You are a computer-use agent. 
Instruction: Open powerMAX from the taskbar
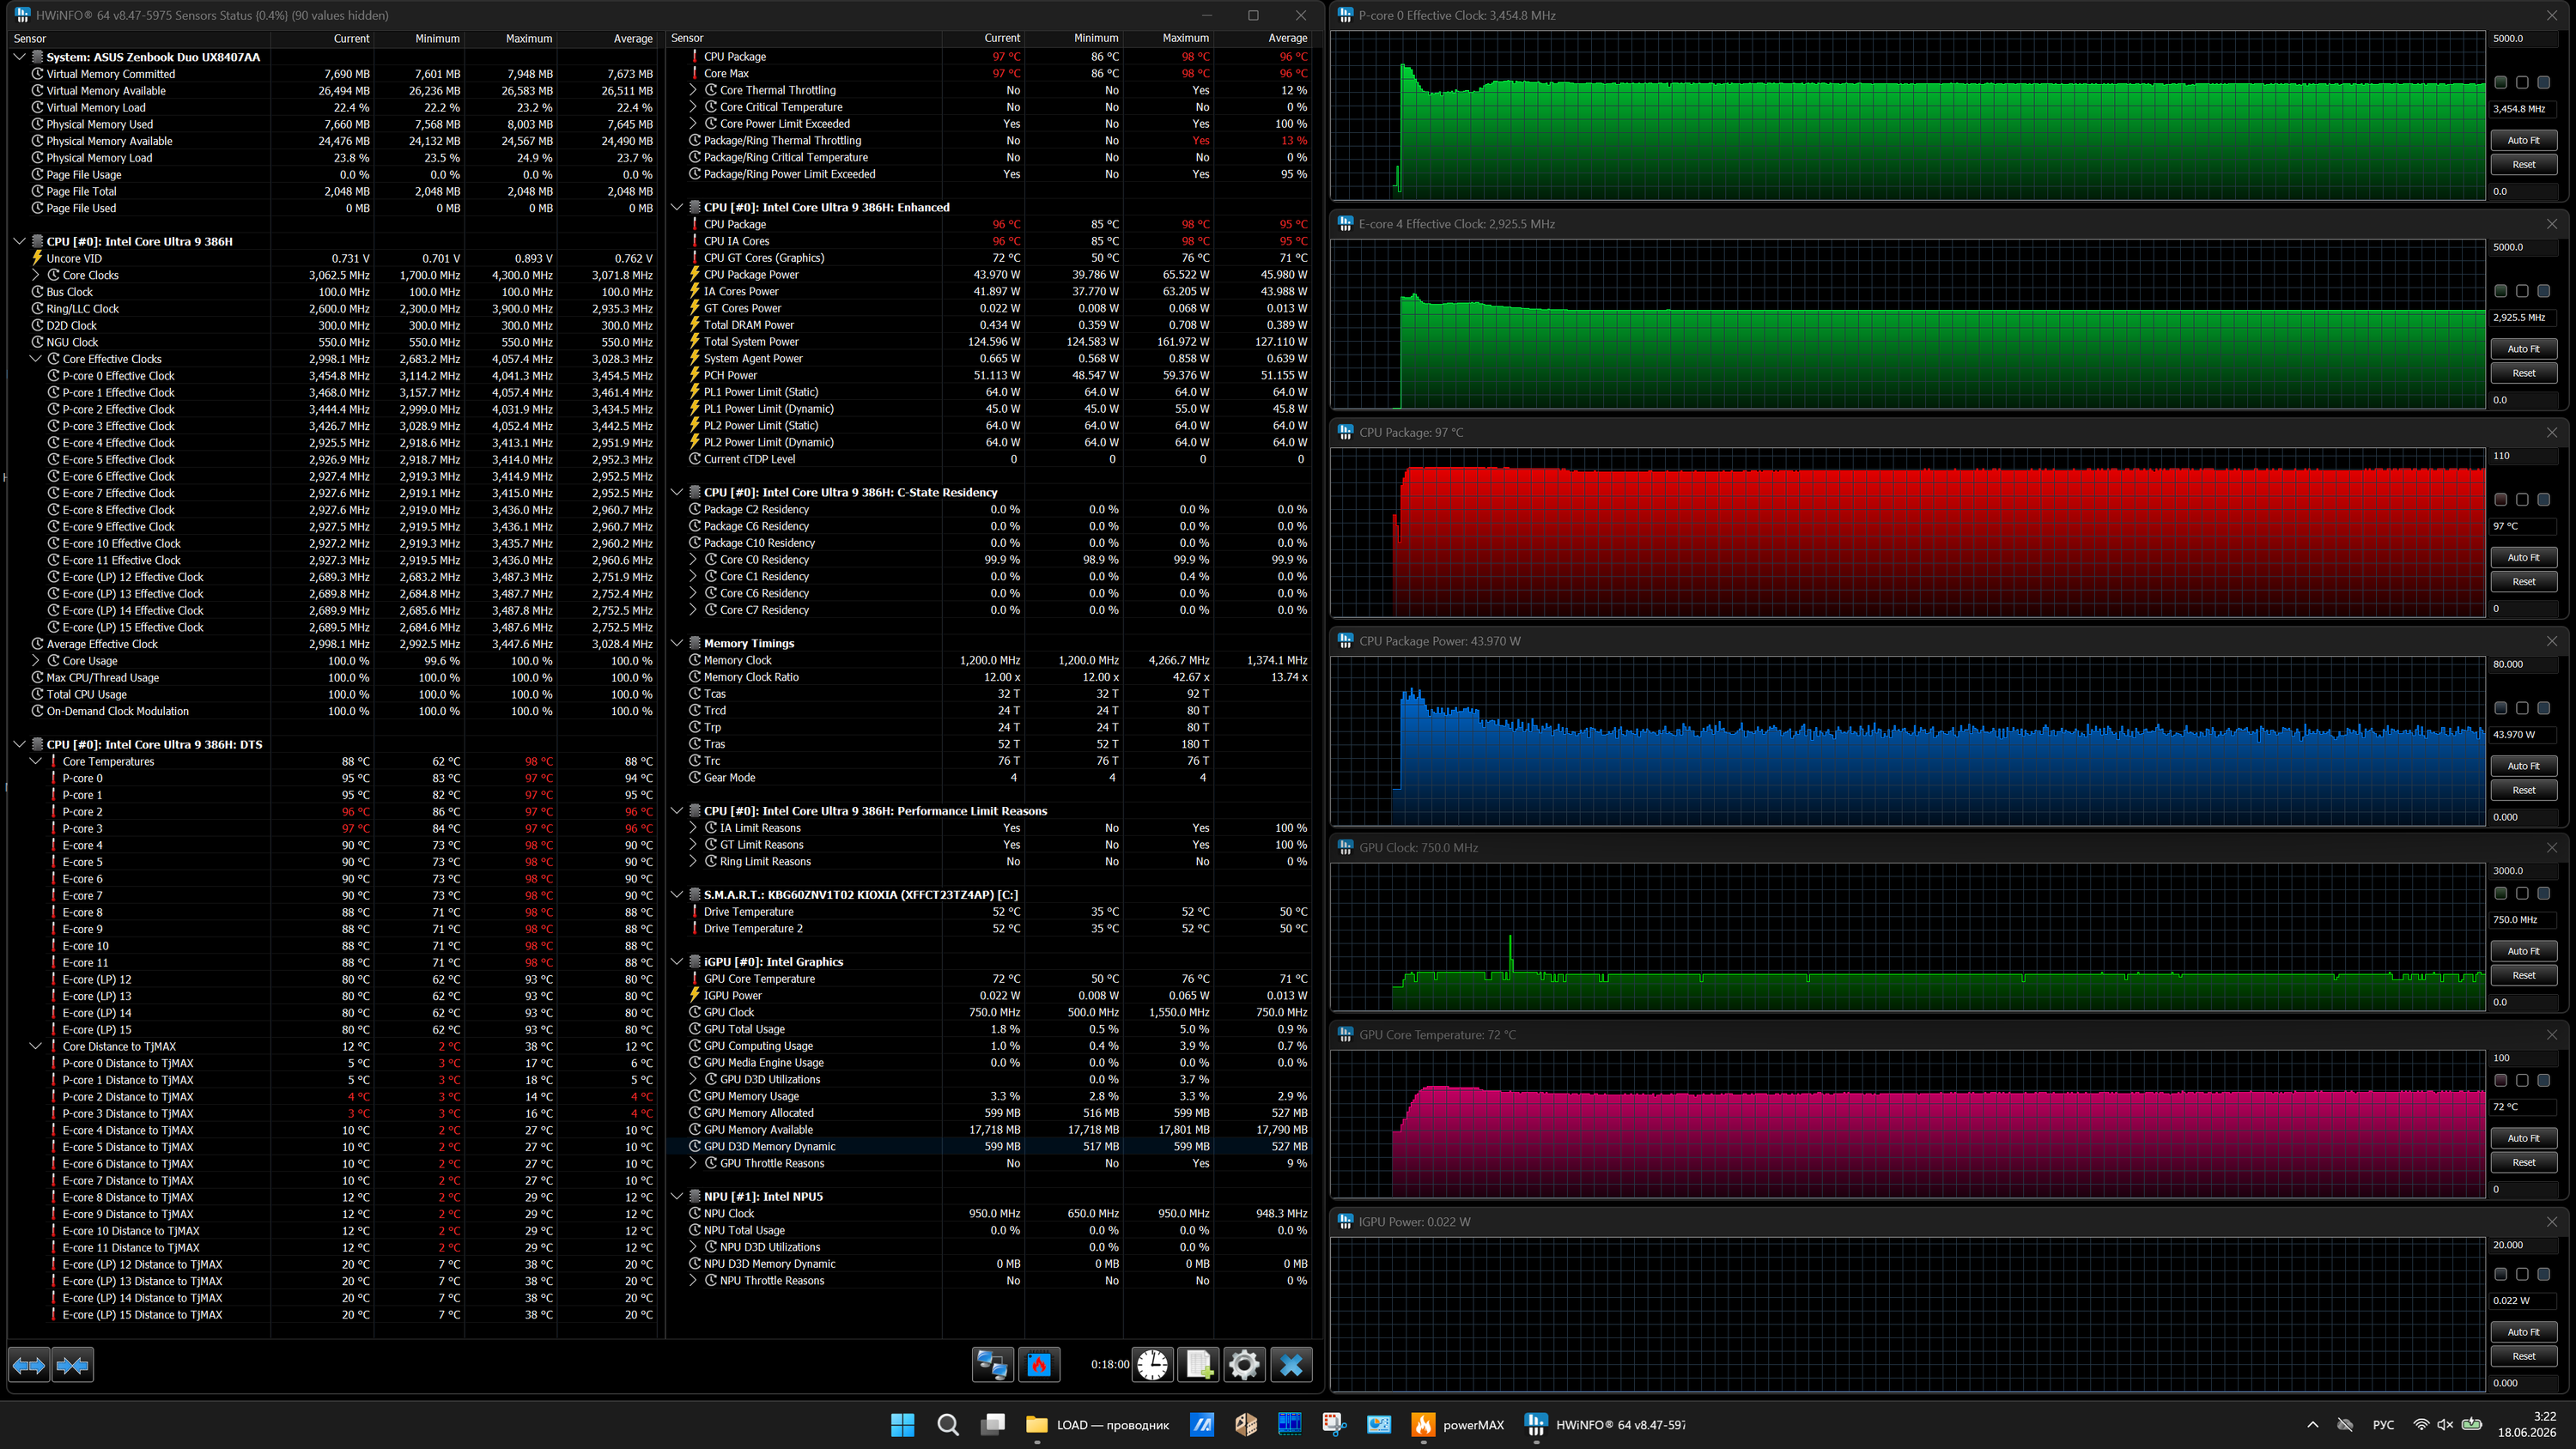click(1458, 1425)
